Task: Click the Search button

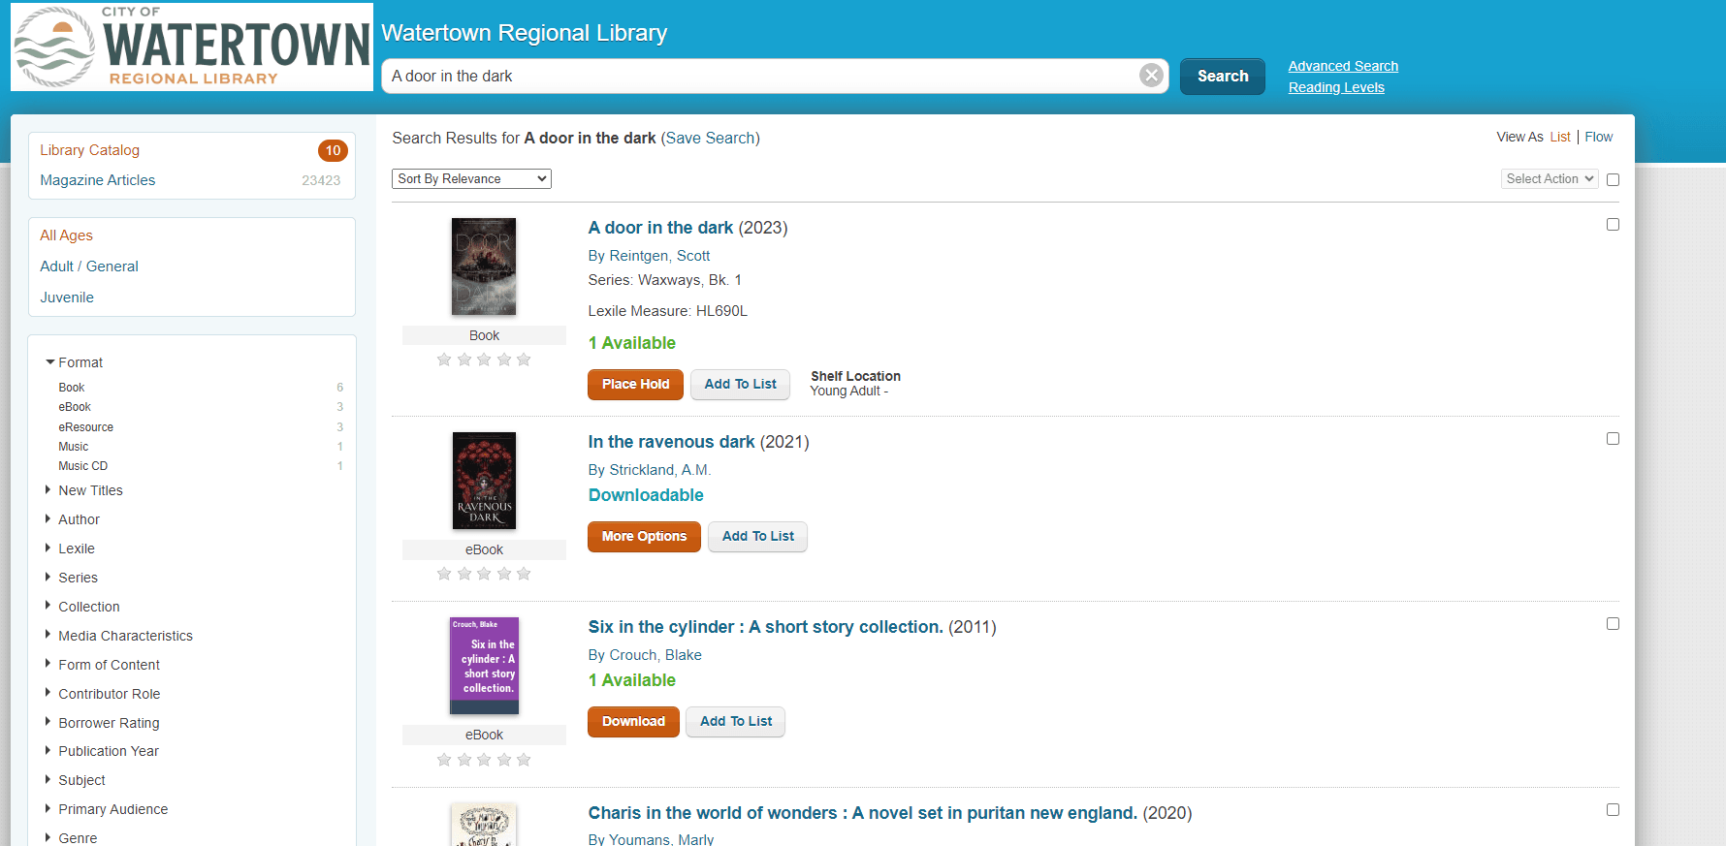Action: (x=1223, y=76)
